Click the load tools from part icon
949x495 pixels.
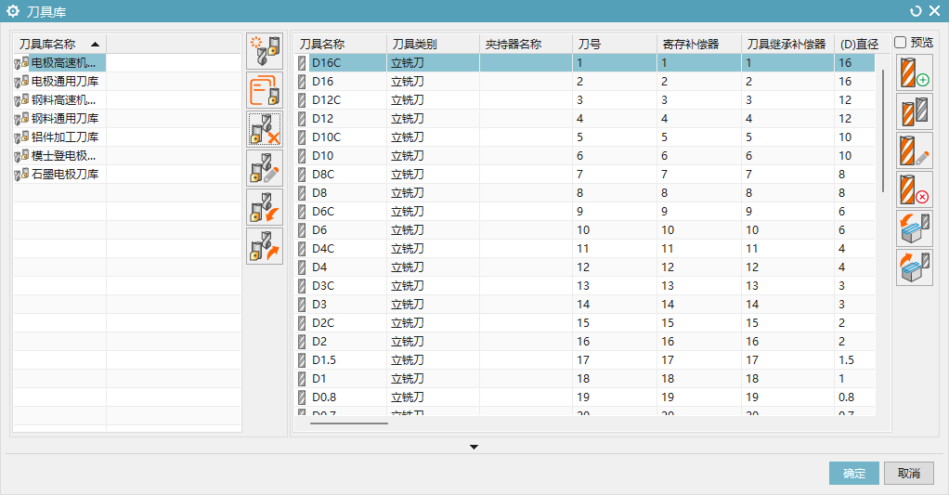(915, 228)
